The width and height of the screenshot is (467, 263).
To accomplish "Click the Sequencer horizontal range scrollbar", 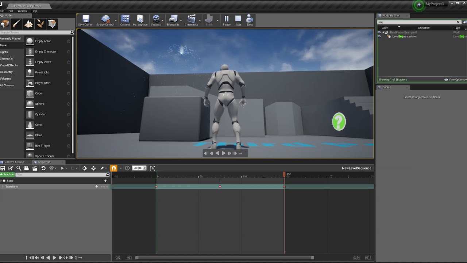I will [225, 258].
